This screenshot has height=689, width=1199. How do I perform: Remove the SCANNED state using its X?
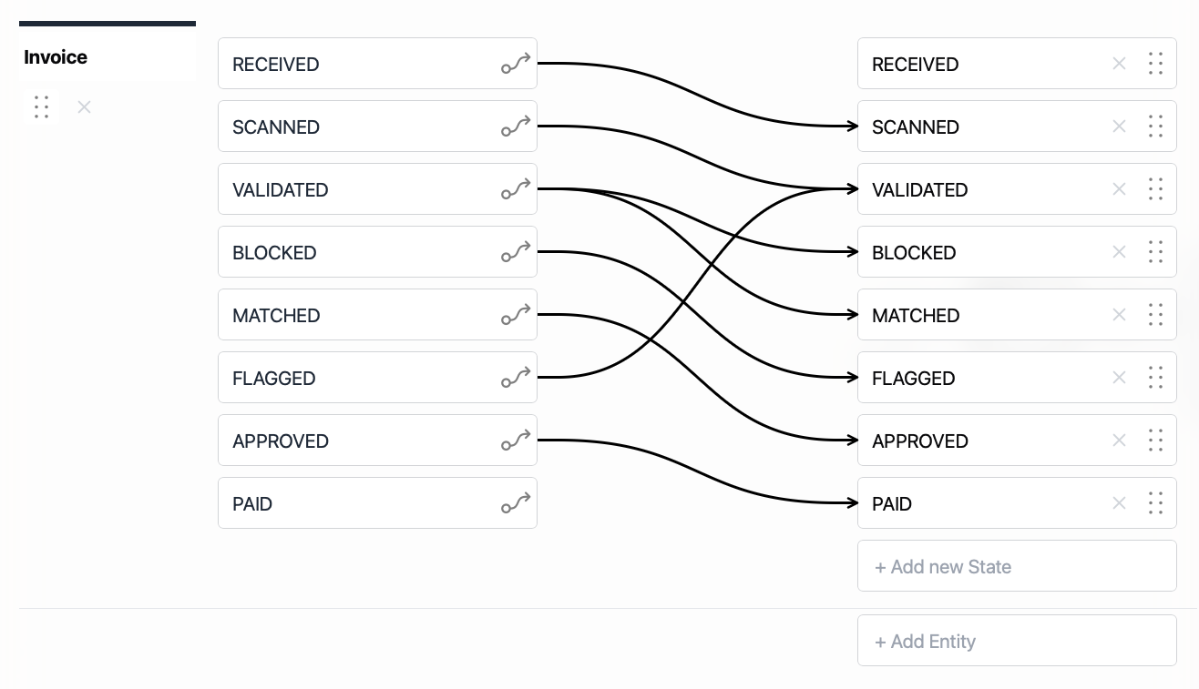[1119, 126]
